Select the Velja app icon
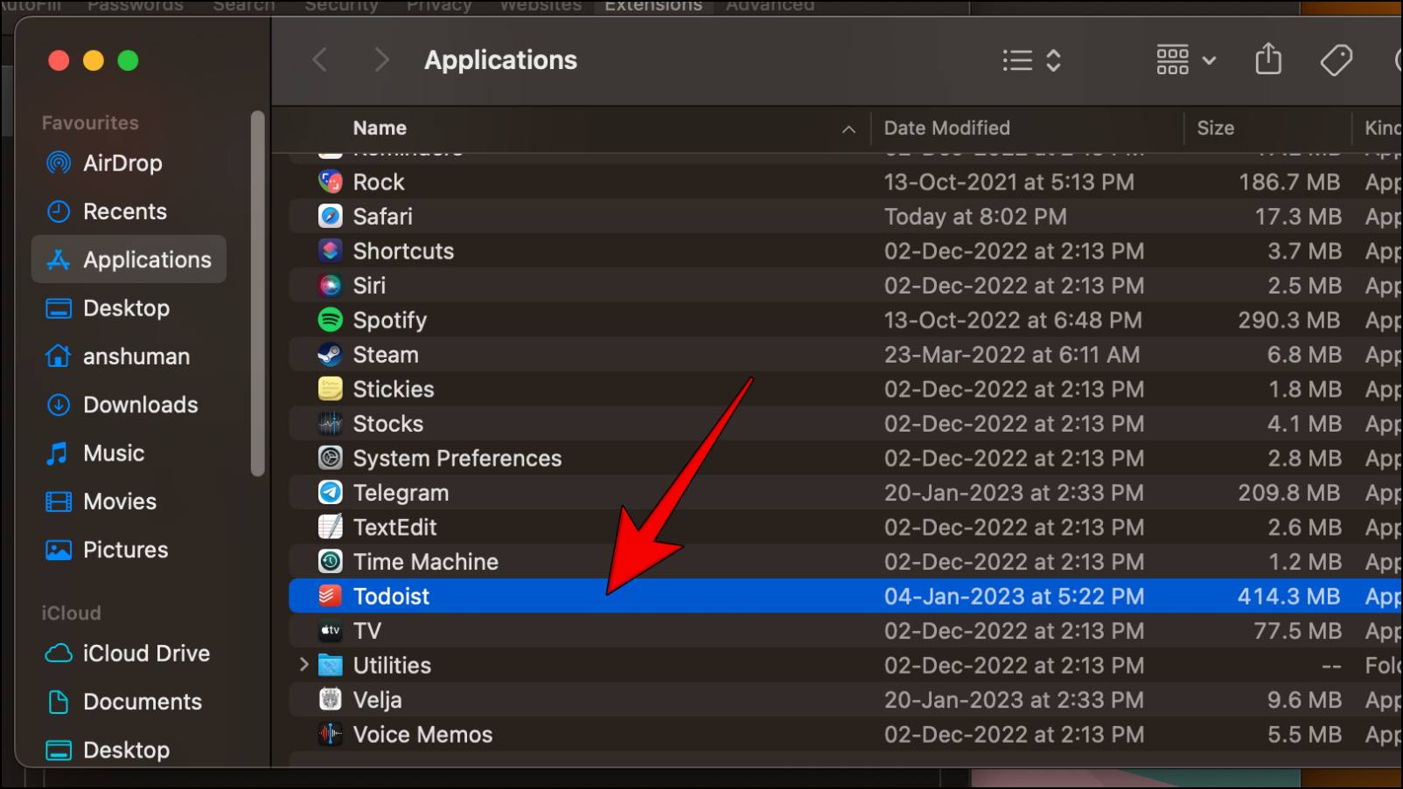Image resolution: width=1403 pixels, height=789 pixels. tap(330, 700)
